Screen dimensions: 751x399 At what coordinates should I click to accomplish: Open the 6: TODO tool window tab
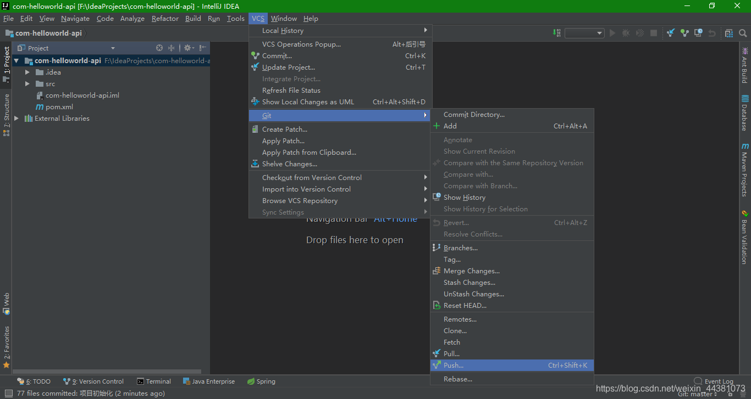(34, 381)
